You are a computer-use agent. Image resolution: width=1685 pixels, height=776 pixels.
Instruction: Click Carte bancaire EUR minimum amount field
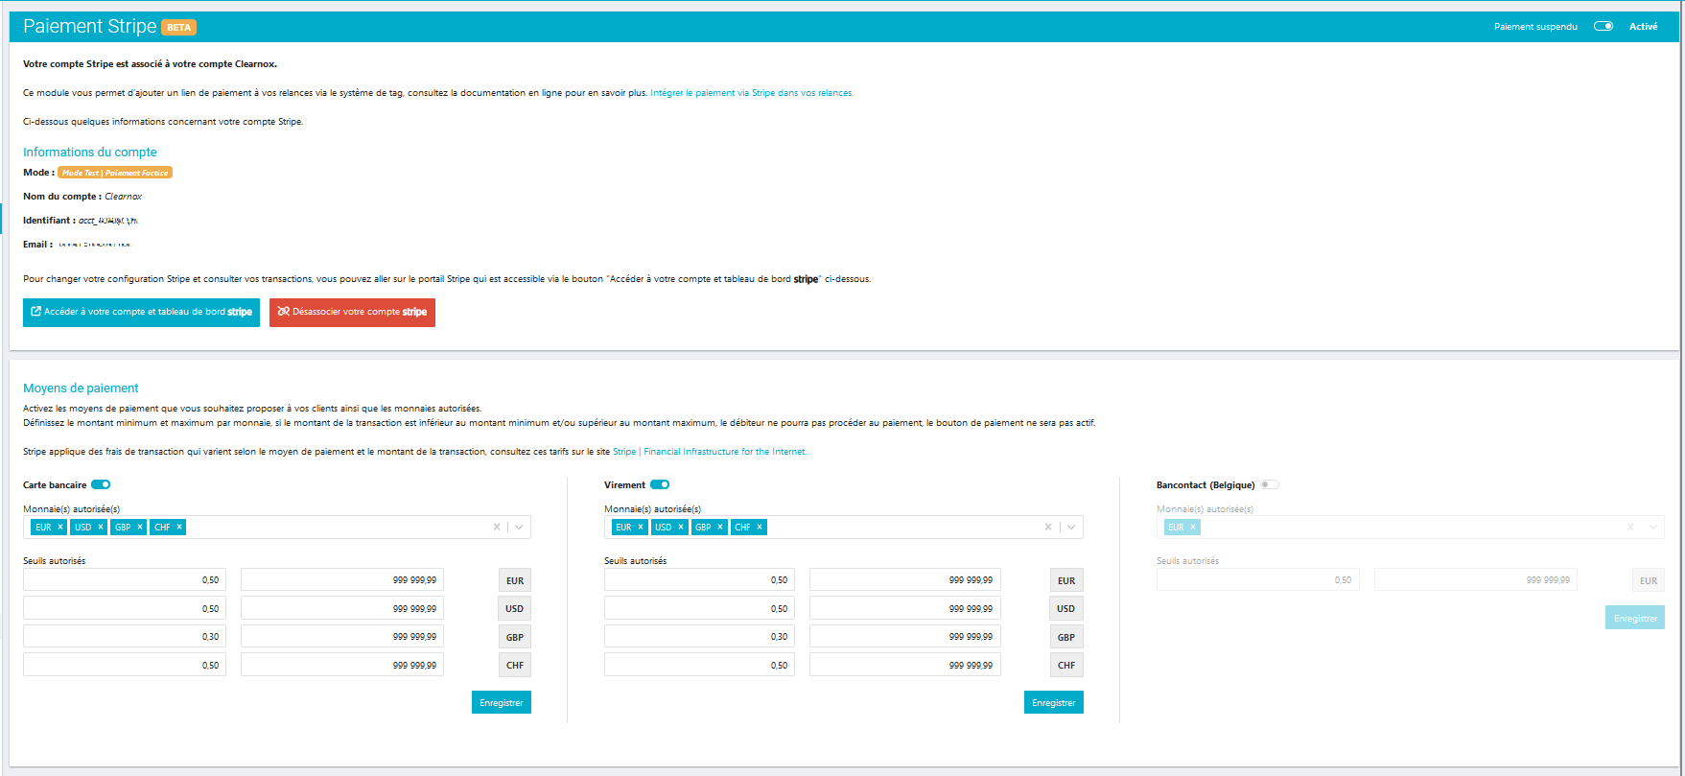point(125,580)
